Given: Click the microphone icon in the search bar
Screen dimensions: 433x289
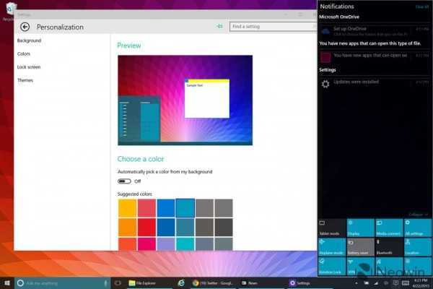Looking at the screenshot, I should pyautogui.click(x=105, y=283).
